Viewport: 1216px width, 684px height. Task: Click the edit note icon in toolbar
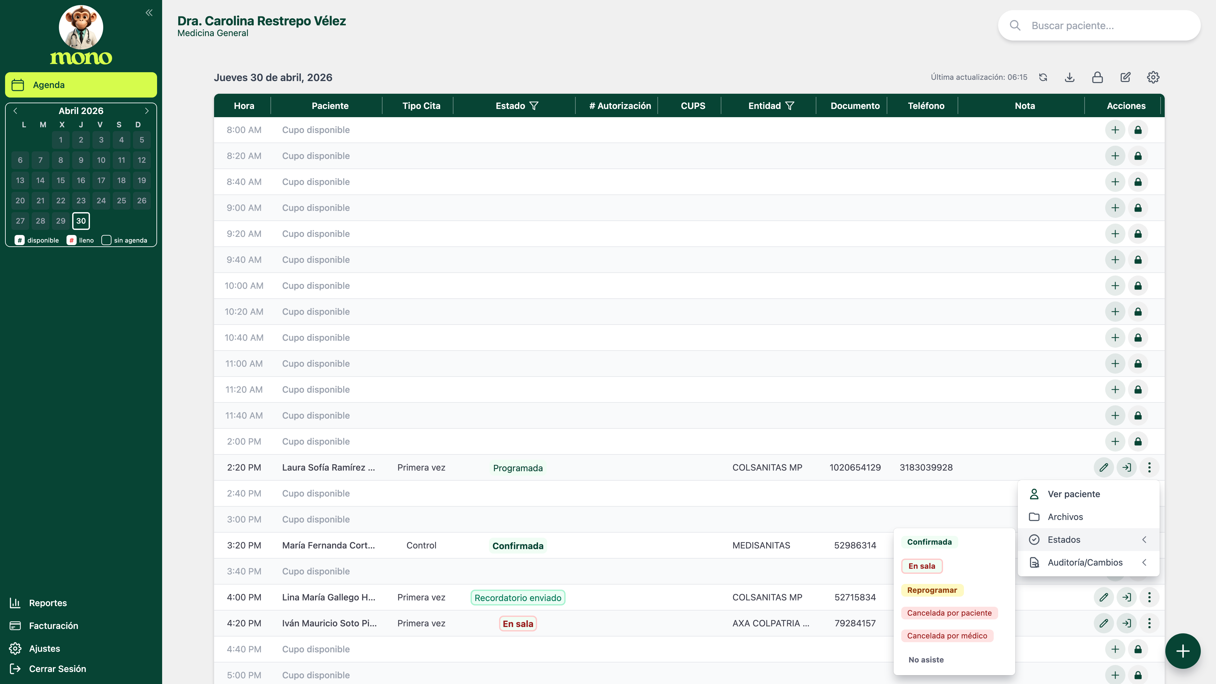coord(1125,77)
